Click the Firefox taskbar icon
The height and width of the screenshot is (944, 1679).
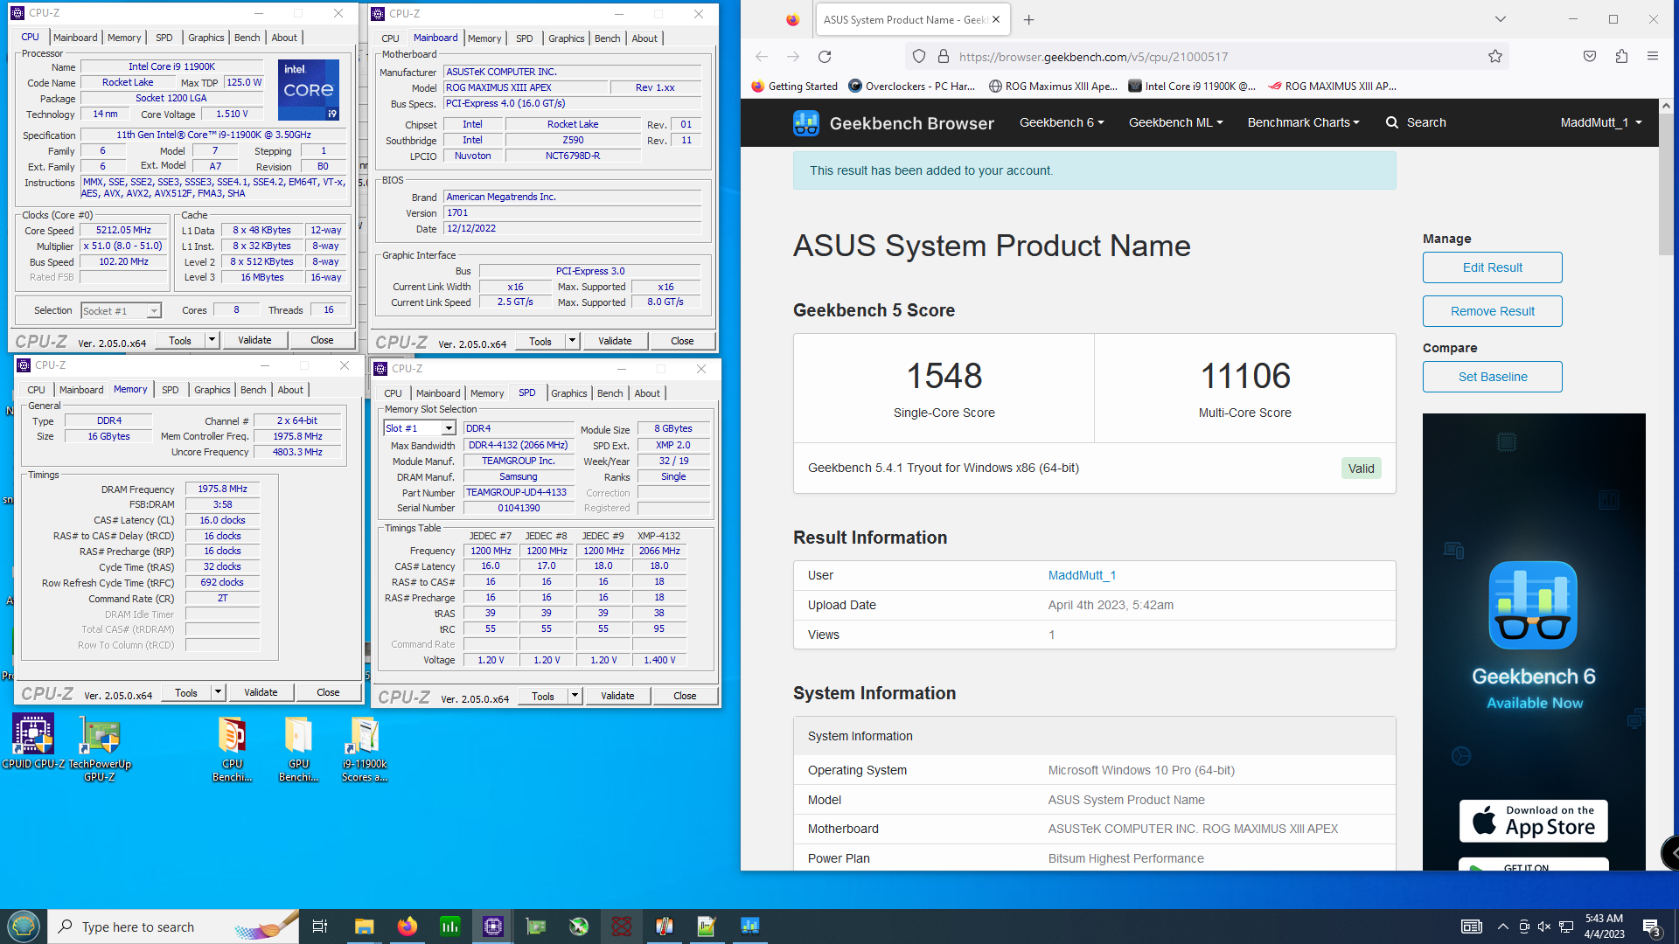407,927
